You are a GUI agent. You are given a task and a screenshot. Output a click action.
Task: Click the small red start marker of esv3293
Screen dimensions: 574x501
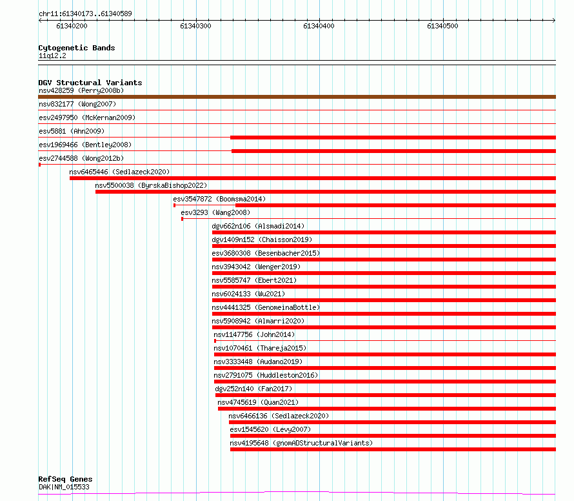point(183,219)
